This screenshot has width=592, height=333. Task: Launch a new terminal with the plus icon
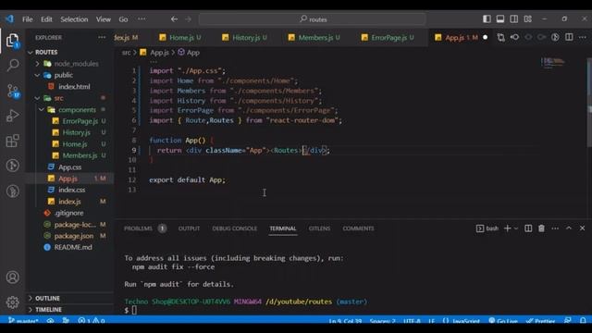tap(508, 228)
